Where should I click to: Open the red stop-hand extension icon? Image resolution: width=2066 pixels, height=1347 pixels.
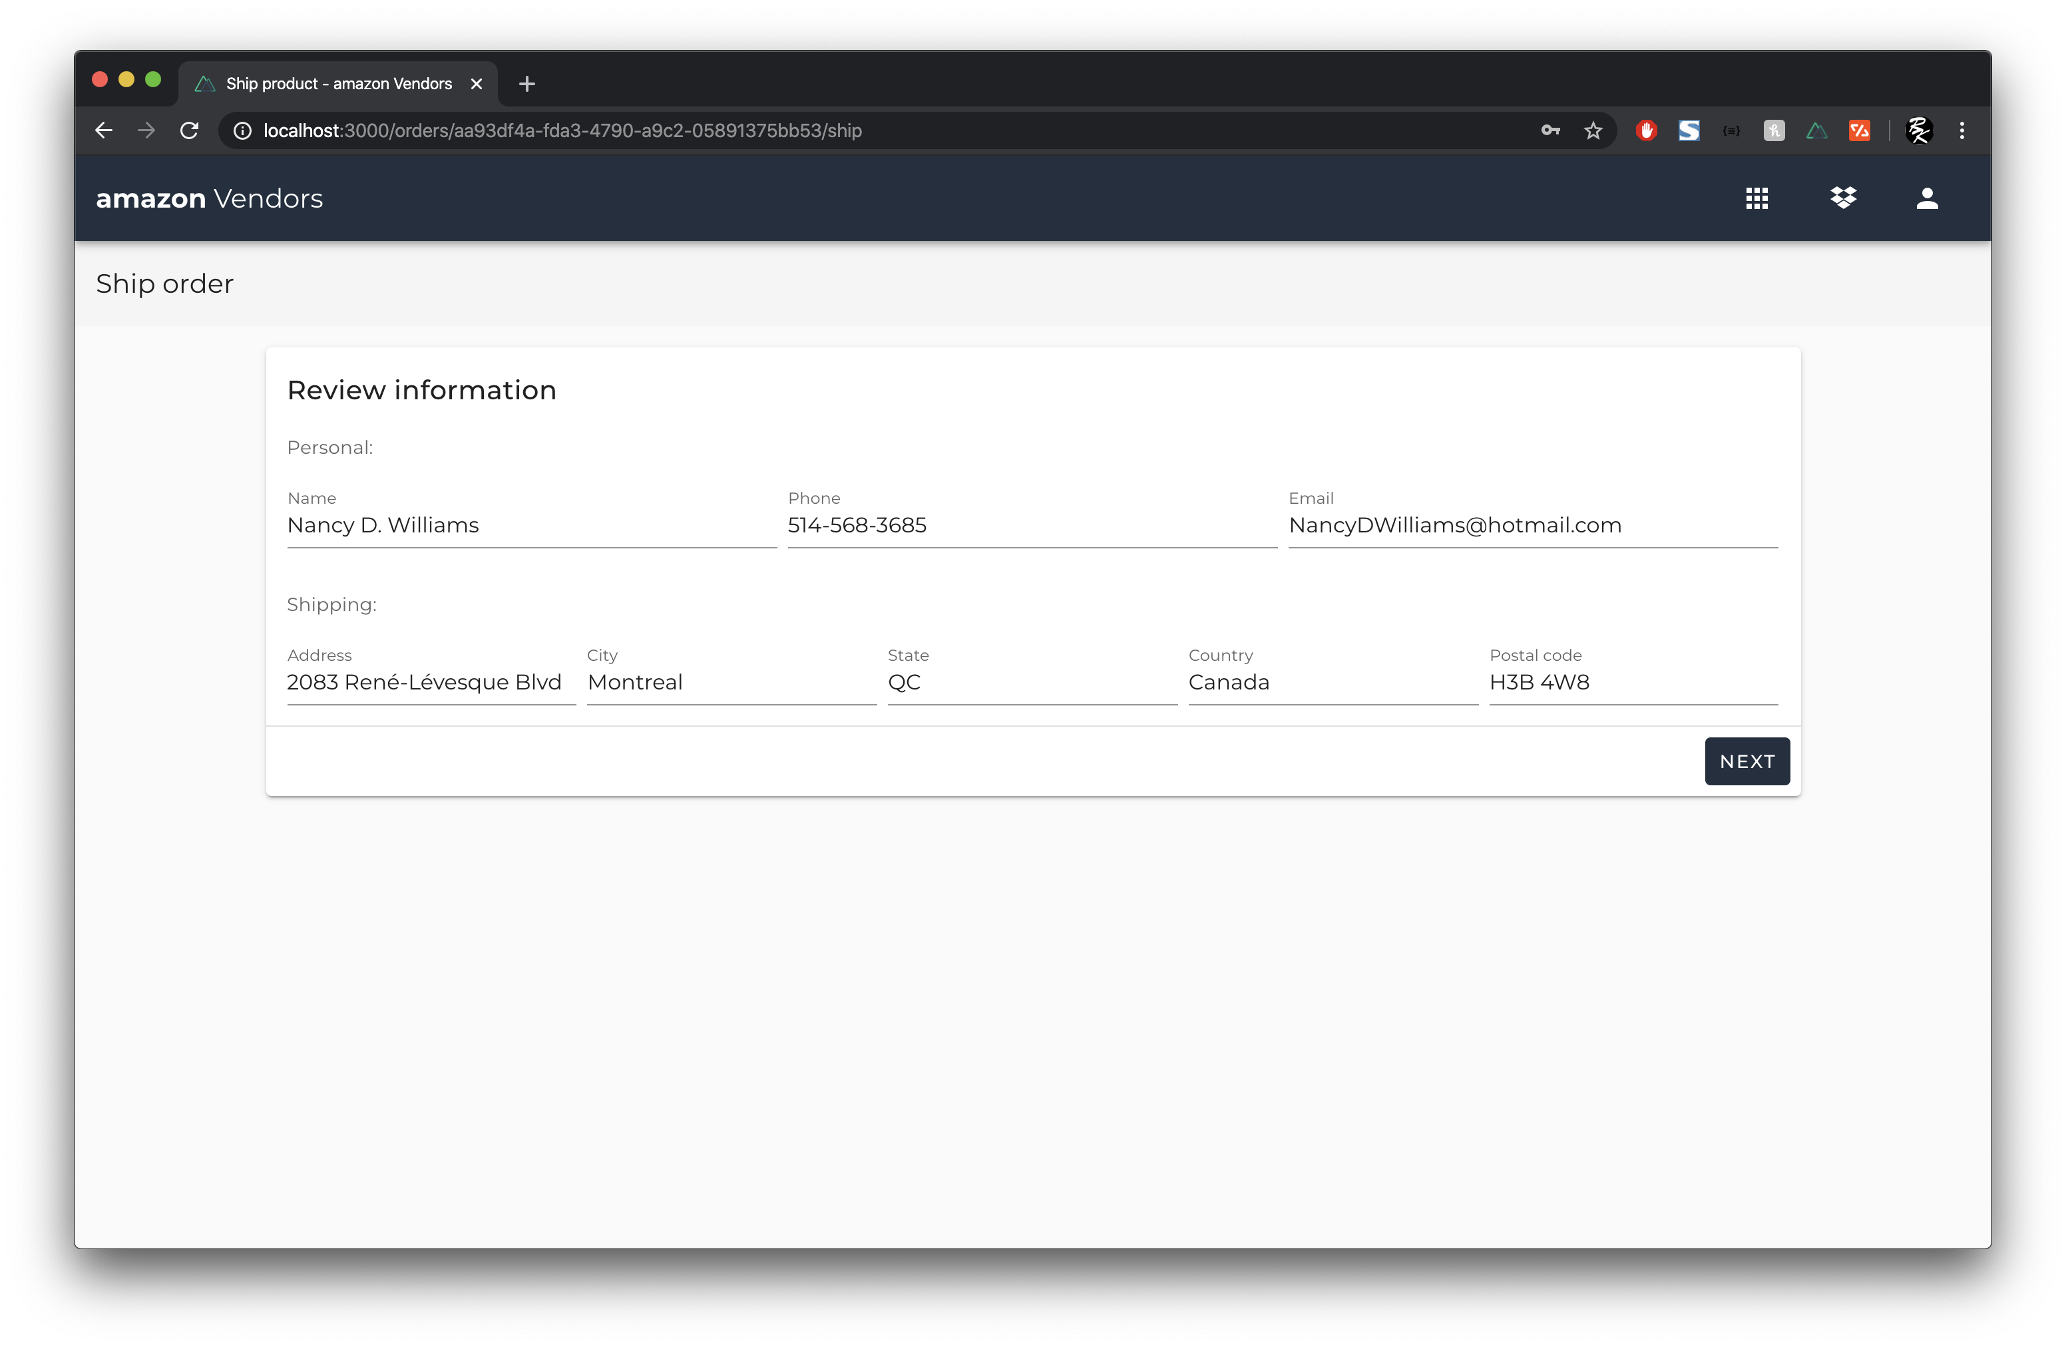(x=1646, y=130)
